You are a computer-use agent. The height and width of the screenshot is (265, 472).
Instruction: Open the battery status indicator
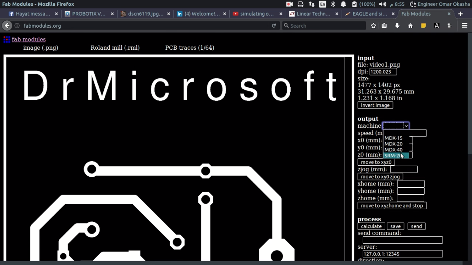point(364,4)
